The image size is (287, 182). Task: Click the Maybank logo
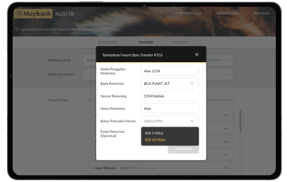33,13
